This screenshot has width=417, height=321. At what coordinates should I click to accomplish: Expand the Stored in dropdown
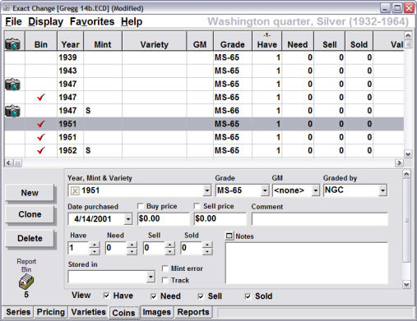click(x=151, y=277)
